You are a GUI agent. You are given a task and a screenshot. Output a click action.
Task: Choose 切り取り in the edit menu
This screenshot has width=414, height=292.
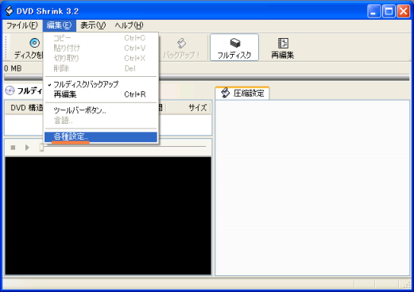[101, 58]
